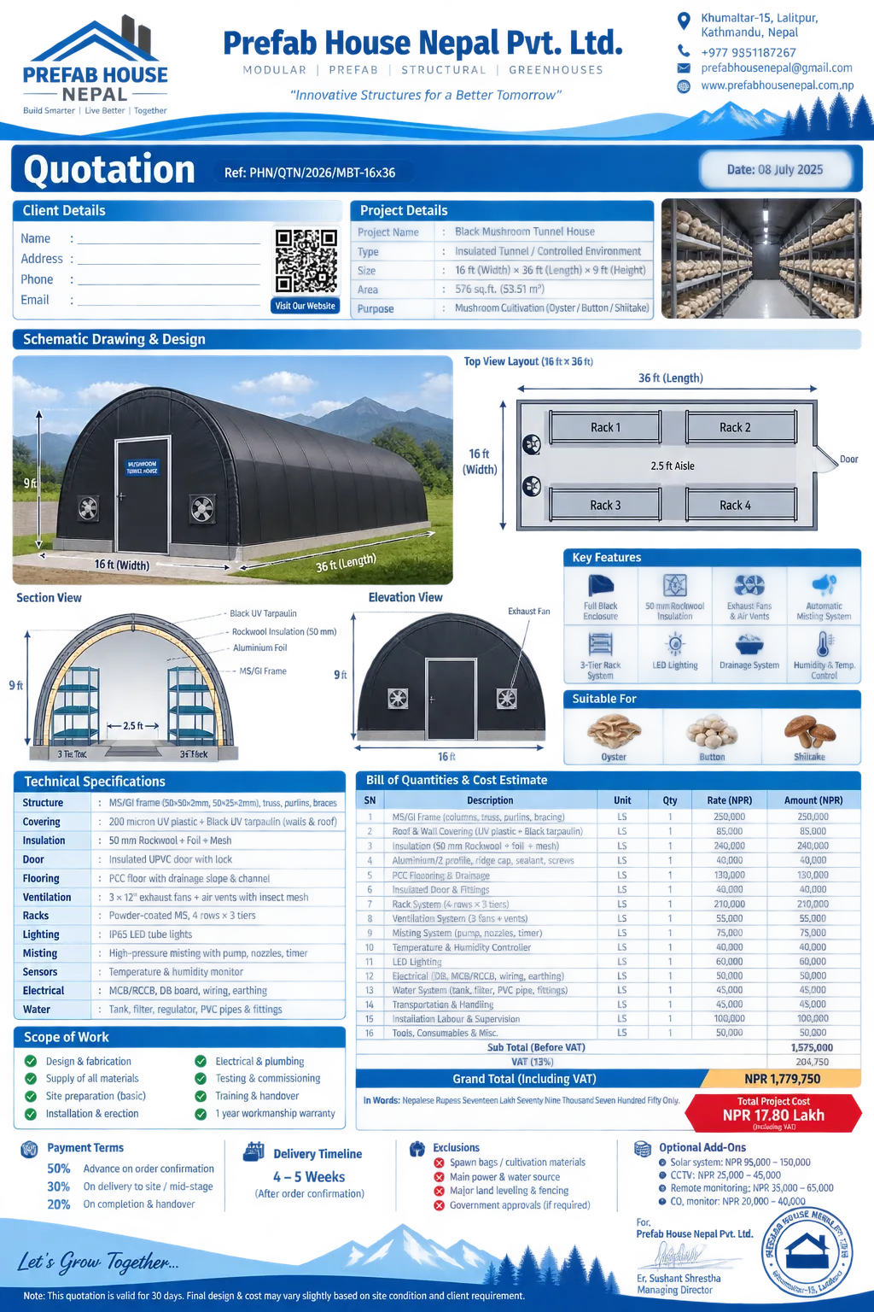The height and width of the screenshot is (1312, 874).
Task: Click the Delivery Timeline truck icon
Action: pyautogui.click(x=253, y=1151)
